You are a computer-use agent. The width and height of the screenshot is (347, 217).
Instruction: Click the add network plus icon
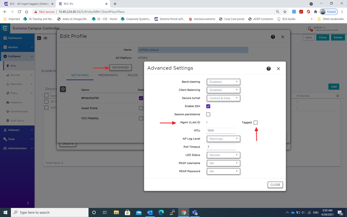click(x=63, y=89)
